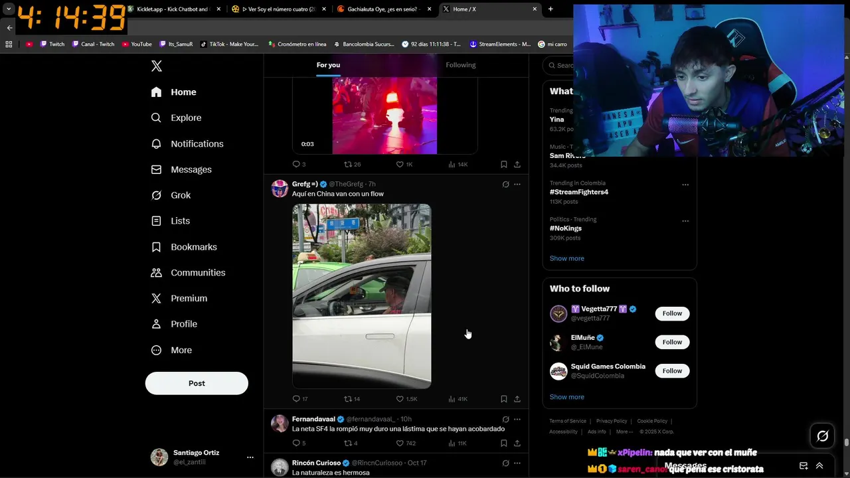Bookmark the video tweet above Grefg

coord(504,164)
